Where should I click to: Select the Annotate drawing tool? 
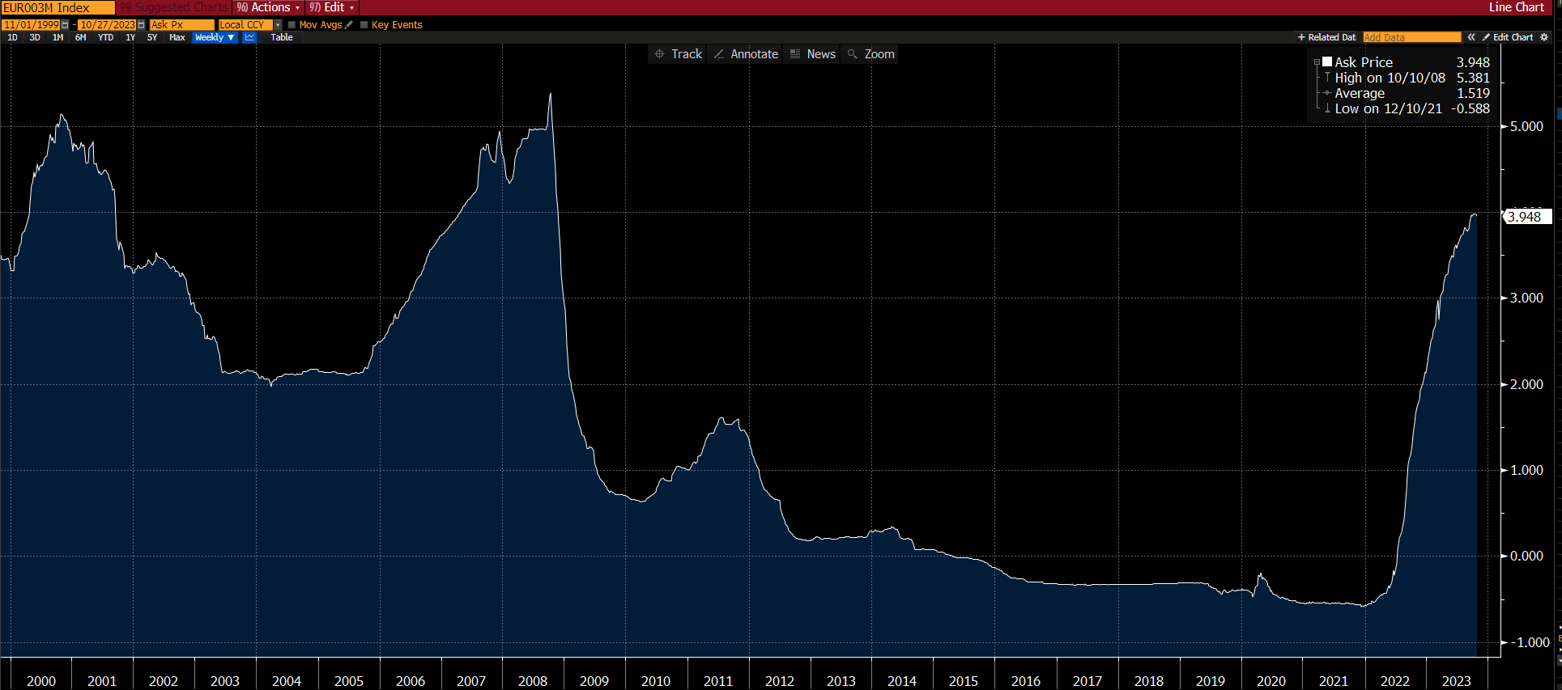point(746,54)
